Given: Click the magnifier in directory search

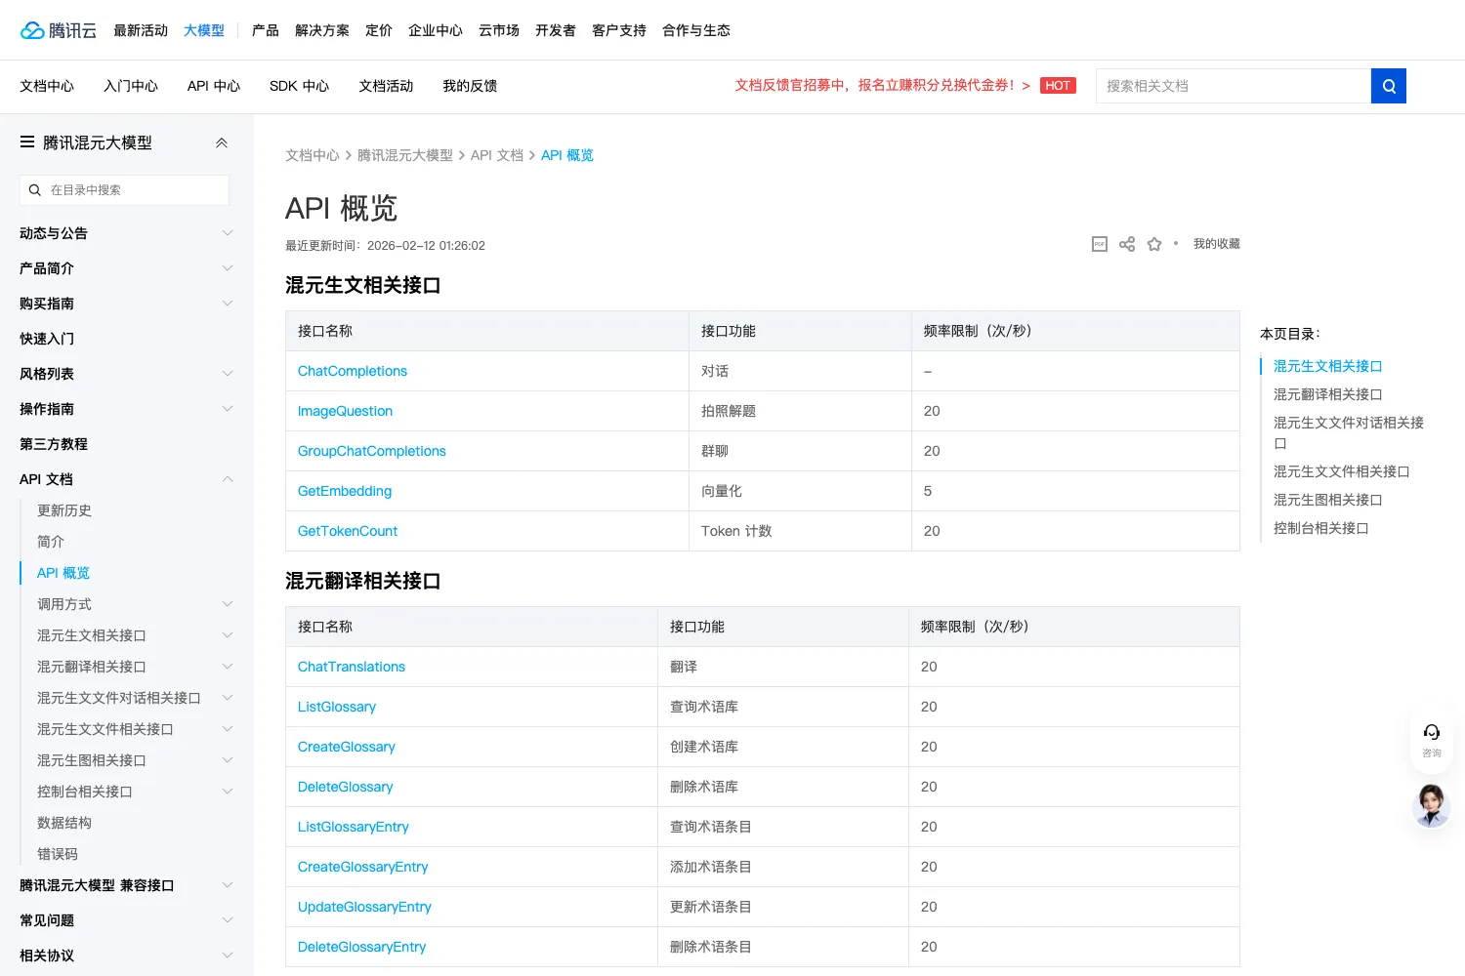Looking at the screenshot, I should pyautogui.click(x=35, y=190).
